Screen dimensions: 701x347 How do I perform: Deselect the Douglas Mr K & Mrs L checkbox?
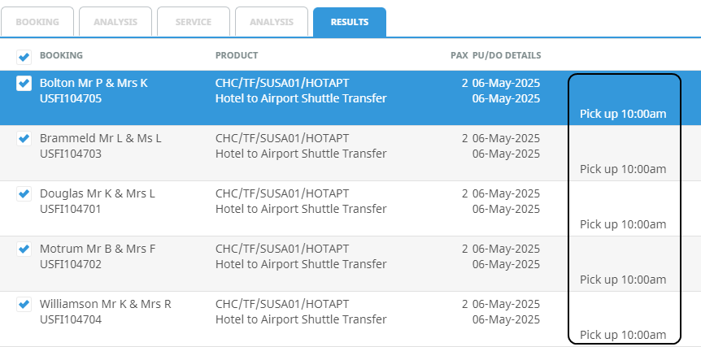pyautogui.click(x=24, y=193)
